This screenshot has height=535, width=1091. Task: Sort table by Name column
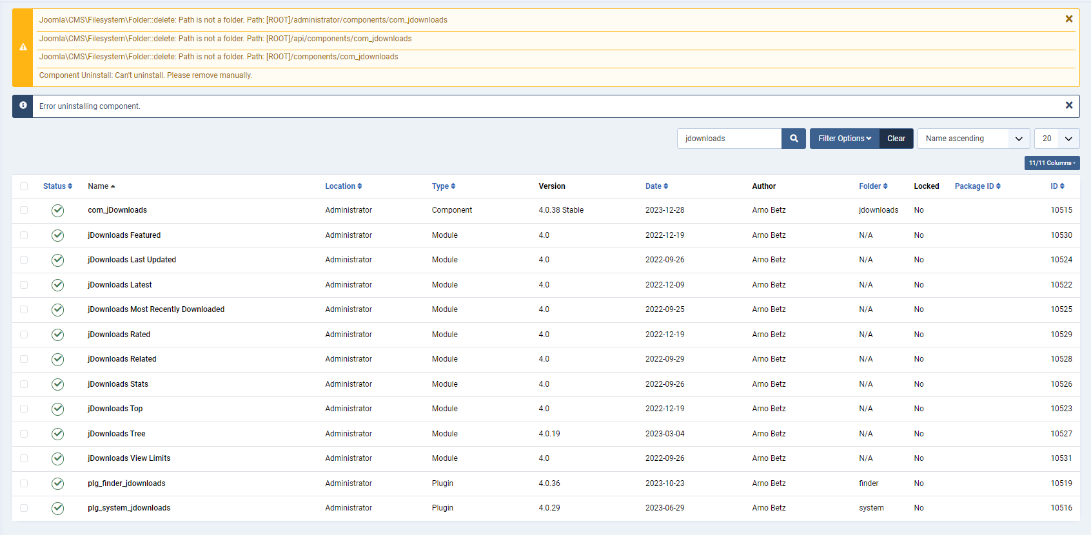tap(101, 186)
